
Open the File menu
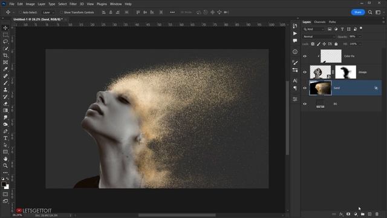(11, 4)
